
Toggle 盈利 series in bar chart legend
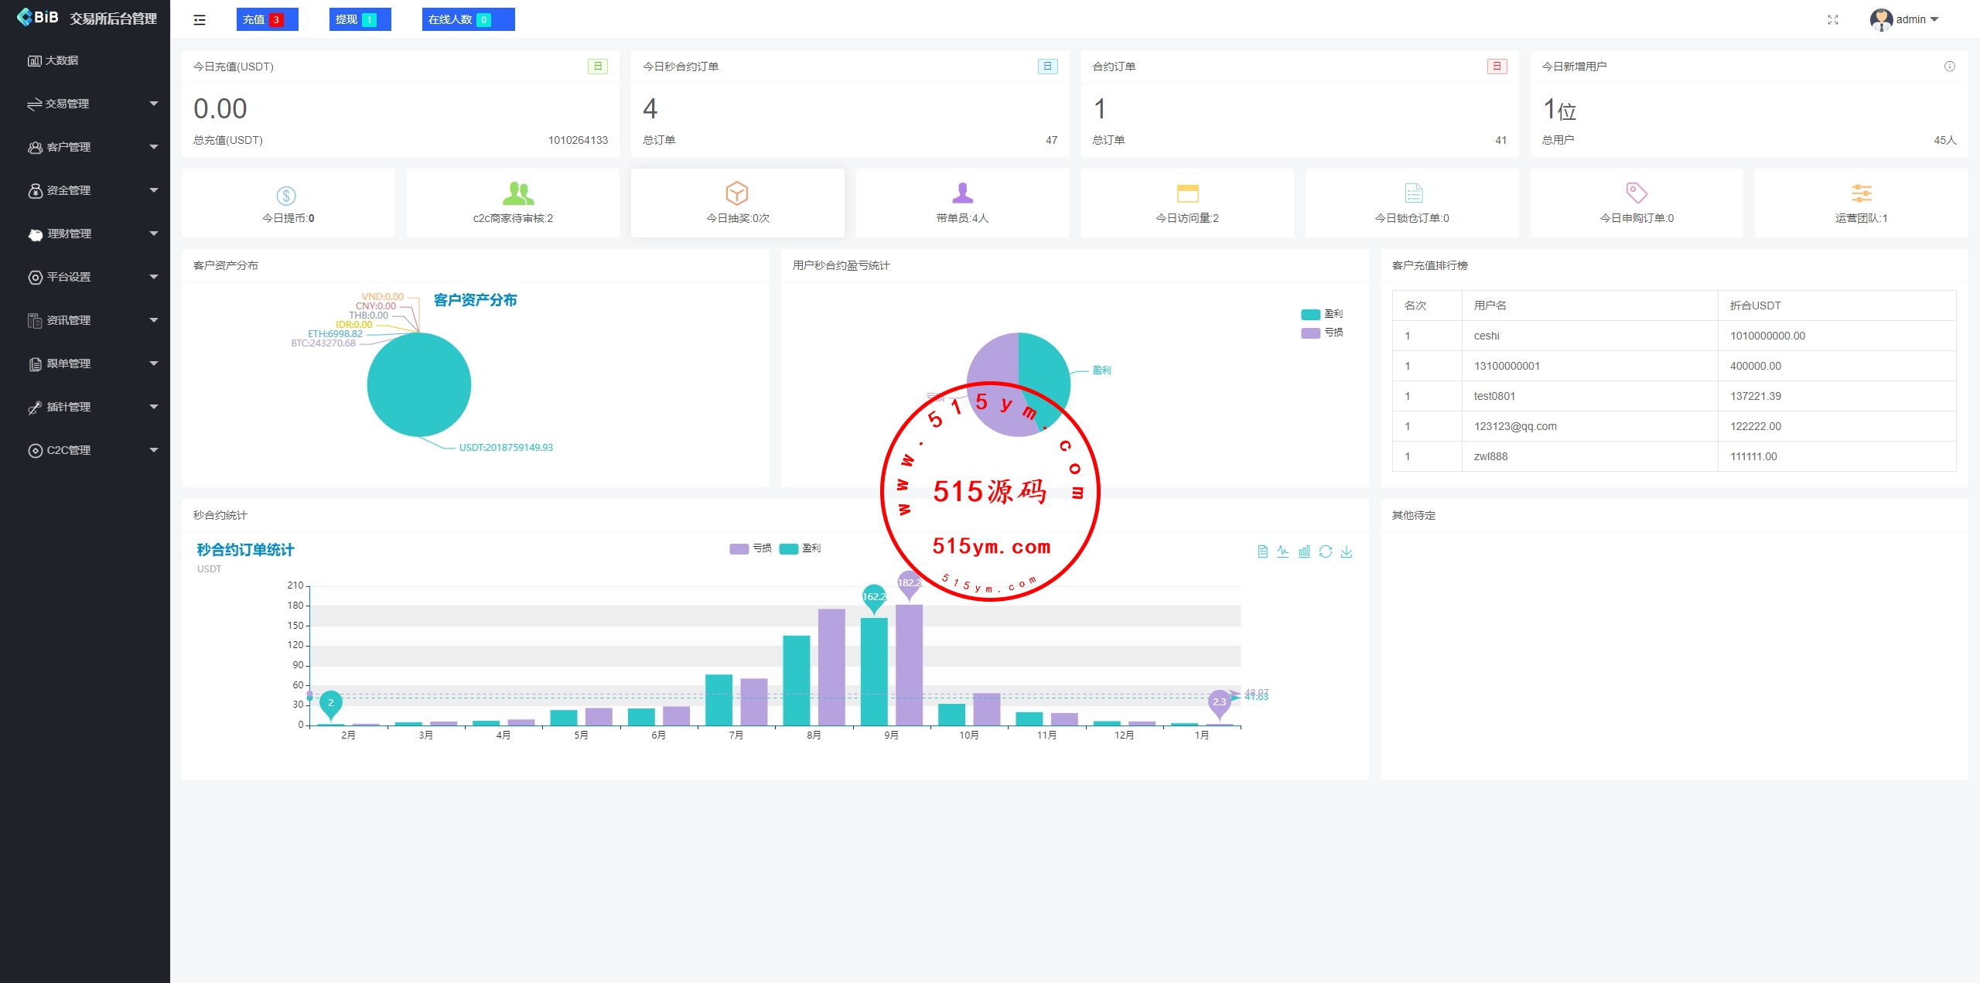pos(800,548)
